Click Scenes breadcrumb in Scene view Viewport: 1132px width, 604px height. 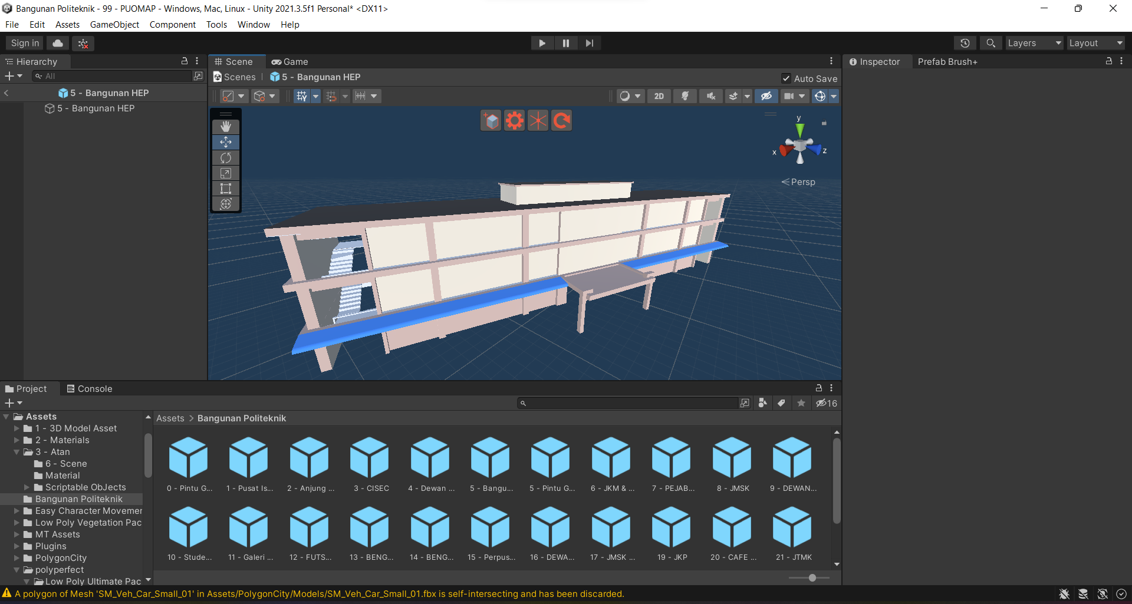click(235, 77)
